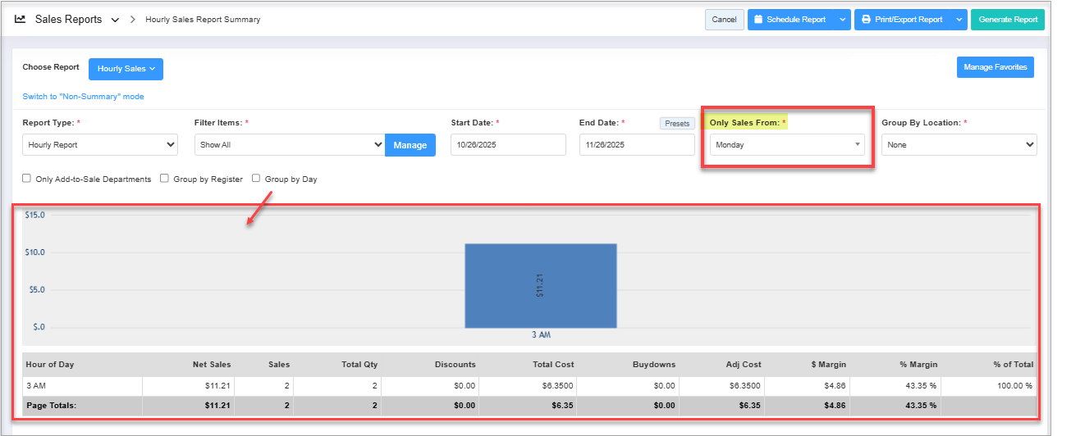Screen dimensions: 1071x436
Task: Toggle the Group by Register checkbox
Action: pyautogui.click(x=165, y=179)
